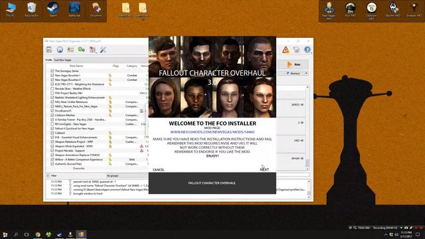Click NEXT in the FCO installer

264,170
